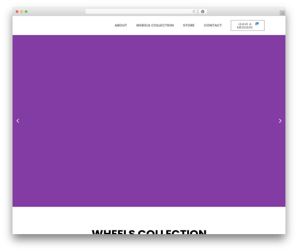This screenshot has width=298, height=252.
Task: Click the Wheels Collection section heading
Action: tap(149, 232)
